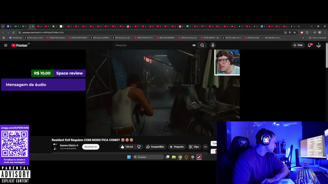This screenshot has width=328, height=184.
Task: Share video using Compartilhar button
Action: coord(155,147)
